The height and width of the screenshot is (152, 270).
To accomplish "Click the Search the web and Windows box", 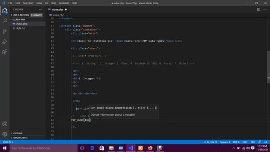I will [43, 148].
